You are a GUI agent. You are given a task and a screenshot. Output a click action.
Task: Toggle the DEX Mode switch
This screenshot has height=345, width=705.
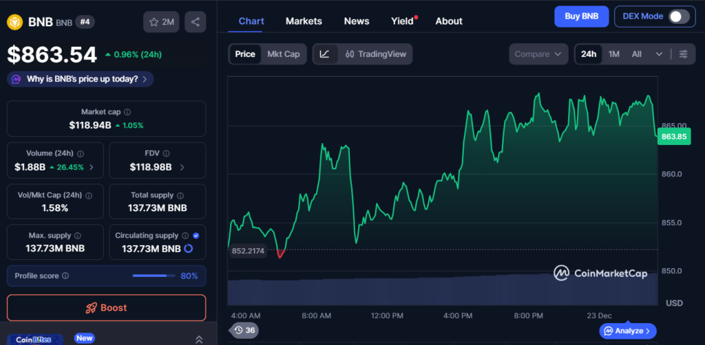(x=678, y=16)
